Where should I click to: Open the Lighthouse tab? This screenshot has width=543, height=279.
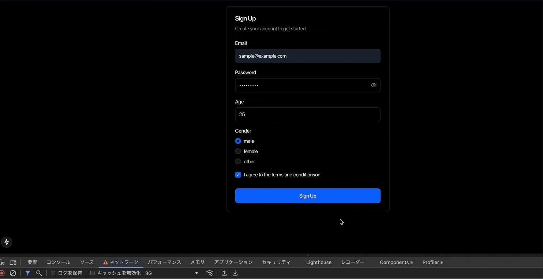click(x=319, y=262)
